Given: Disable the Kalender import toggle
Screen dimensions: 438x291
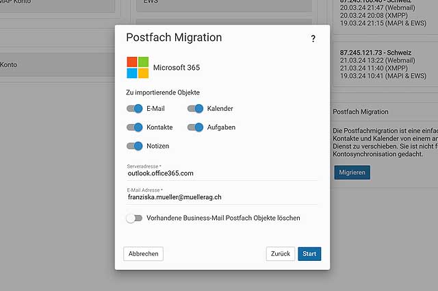Looking at the screenshot, I should click(195, 108).
